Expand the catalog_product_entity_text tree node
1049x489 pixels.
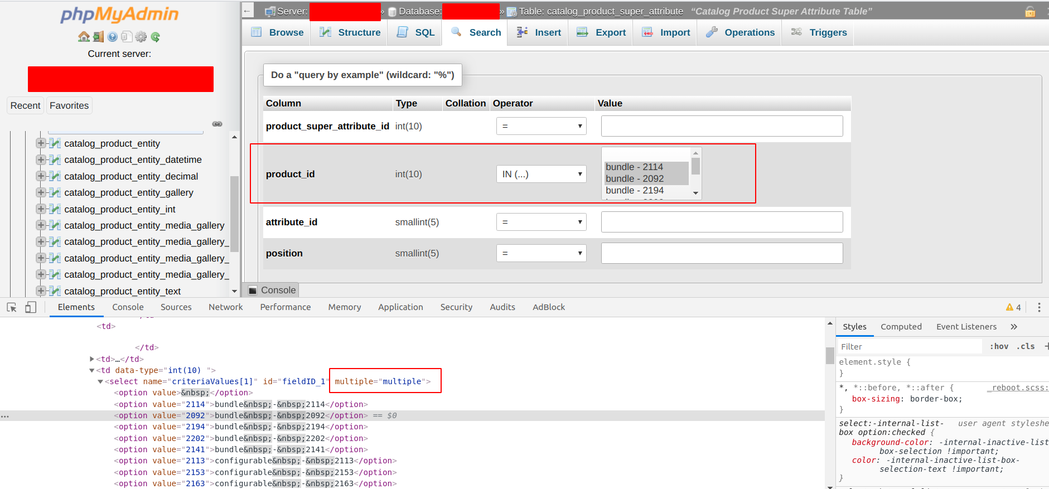(41, 291)
